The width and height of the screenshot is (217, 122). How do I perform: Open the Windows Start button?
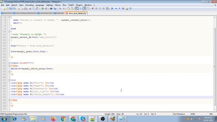pyautogui.click(x=4, y=119)
